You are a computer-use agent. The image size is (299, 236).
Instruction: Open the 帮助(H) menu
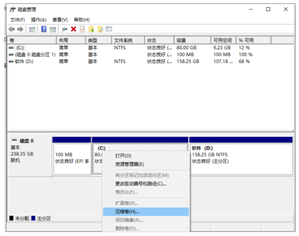coord(82,20)
